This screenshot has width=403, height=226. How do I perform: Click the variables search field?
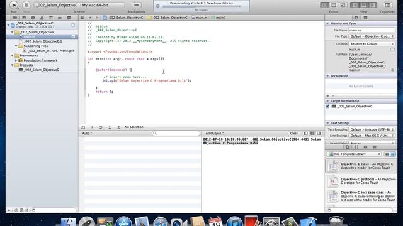[176, 134]
